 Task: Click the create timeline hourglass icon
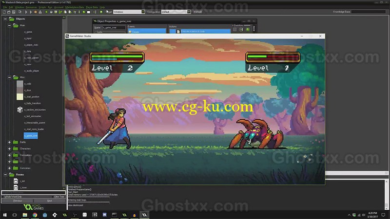point(79,12)
